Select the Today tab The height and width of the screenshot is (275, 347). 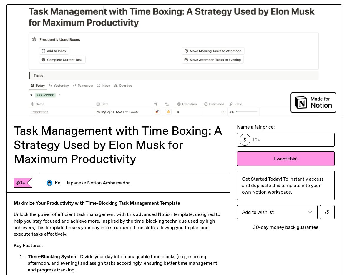[38, 86]
